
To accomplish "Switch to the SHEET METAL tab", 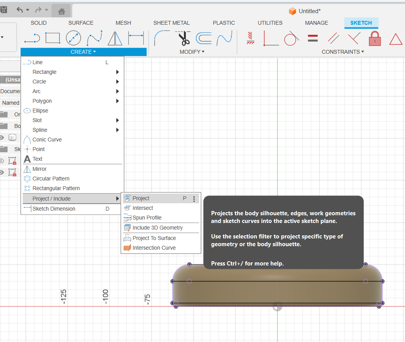I will click(x=172, y=23).
